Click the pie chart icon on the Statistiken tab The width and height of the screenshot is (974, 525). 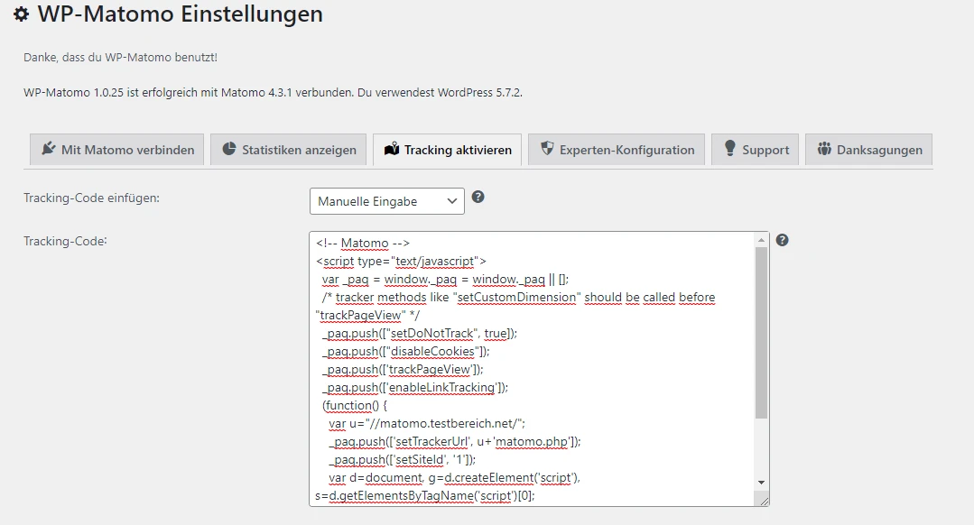click(x=229, y=149)
